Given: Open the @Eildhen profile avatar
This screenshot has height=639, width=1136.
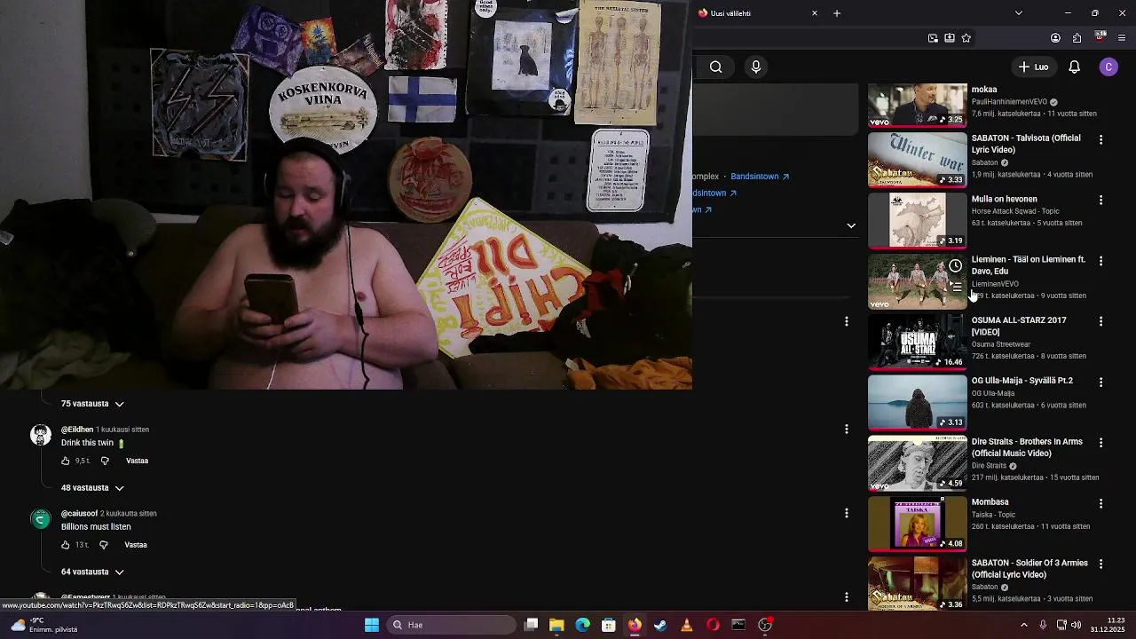Looking at the screenshot, I should 41,435.
